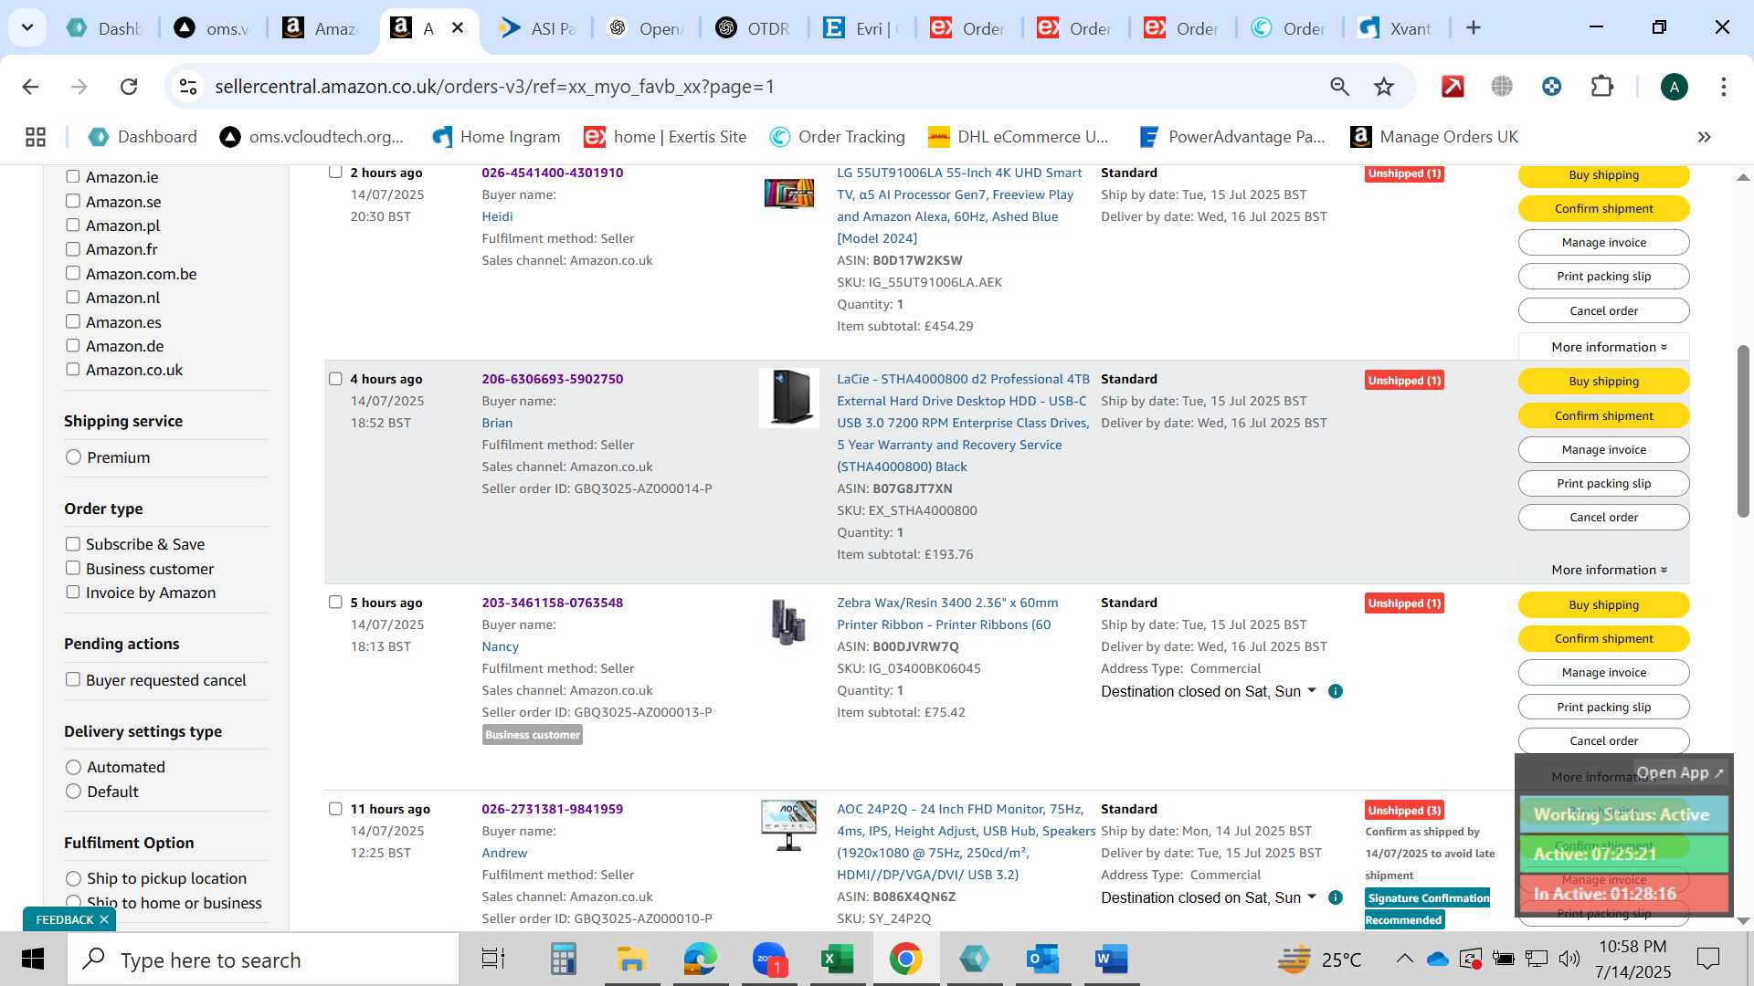The width and height of the screenshot is (1754, 986).
Task: Expand More information for LG TV order
Action: coord(1609,347)
